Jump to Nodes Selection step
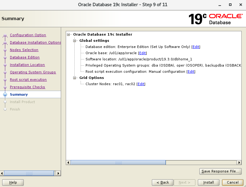Screen dimensions: 246x187 (x=24, y=50)
